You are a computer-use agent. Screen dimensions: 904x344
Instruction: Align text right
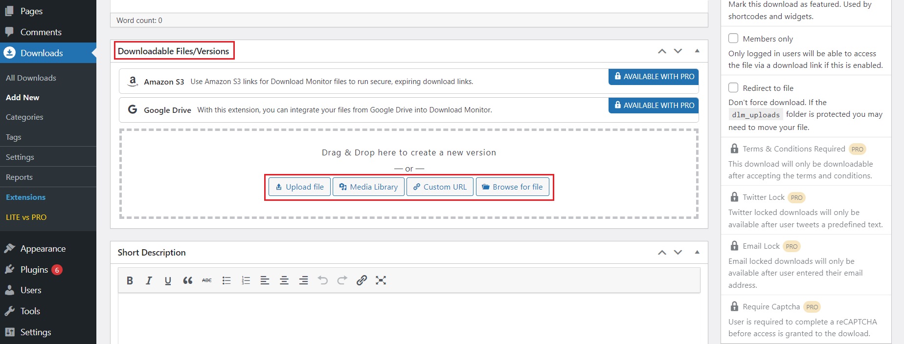pos(303,280)
